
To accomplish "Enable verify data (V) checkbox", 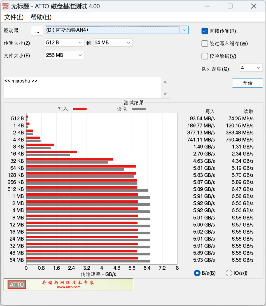I will (205, 56).
